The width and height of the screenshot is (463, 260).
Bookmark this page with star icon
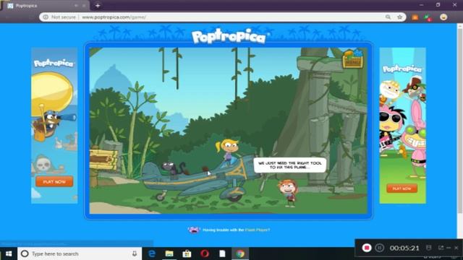pos(400,17)
